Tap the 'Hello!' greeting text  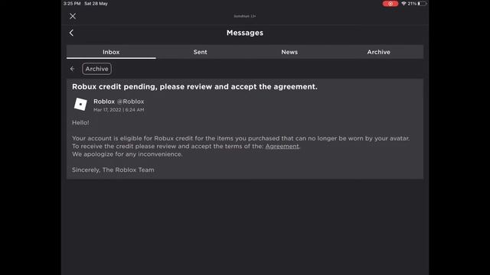80,123
